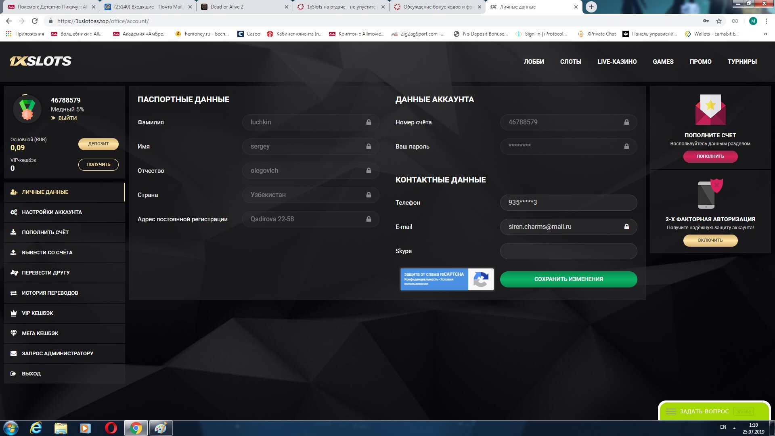Open ЗАДАТЬ ВОПРОС chat widget
Image resolution: width=775 pixels, height=436 pixels.
click(x=704, y=411)
